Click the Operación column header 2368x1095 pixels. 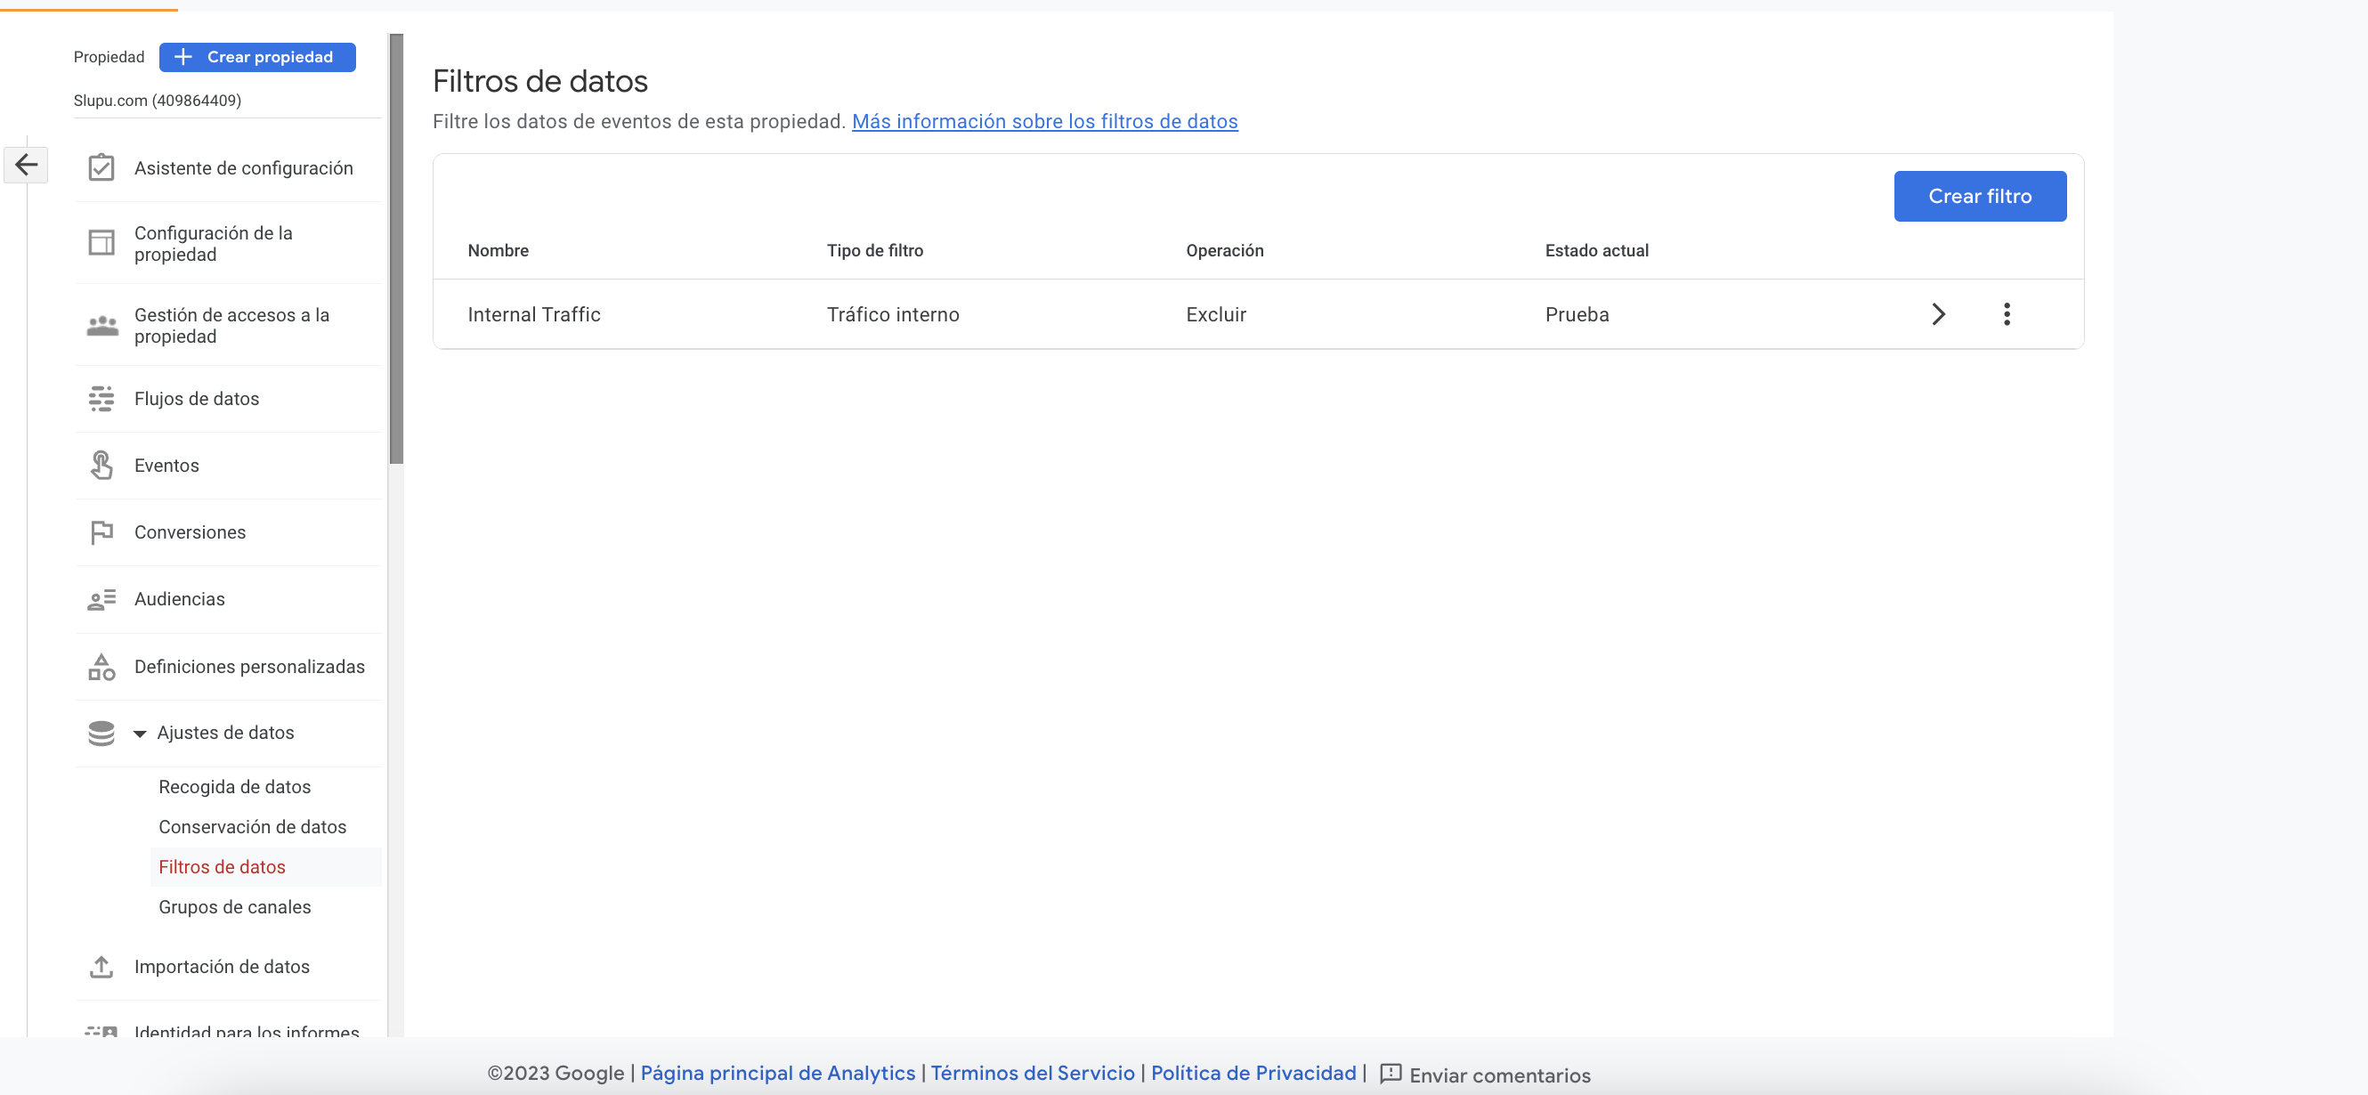click(x=1224, y=250)
